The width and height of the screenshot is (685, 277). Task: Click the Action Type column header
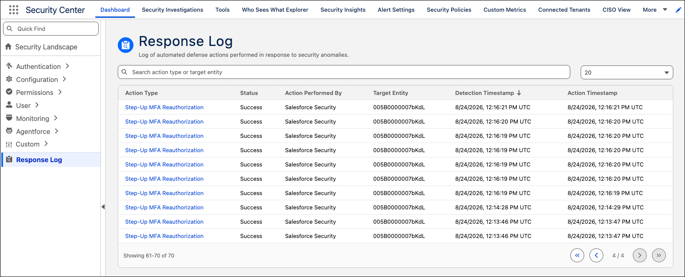coord(141,93)
